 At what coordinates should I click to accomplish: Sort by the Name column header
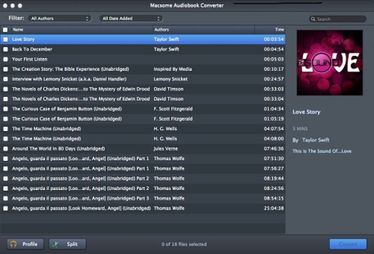82,30
